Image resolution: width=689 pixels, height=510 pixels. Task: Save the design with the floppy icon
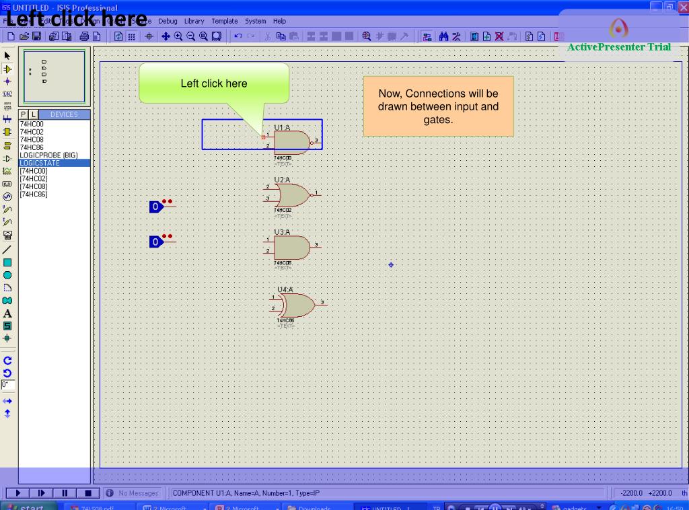click(x=37, y=36)
